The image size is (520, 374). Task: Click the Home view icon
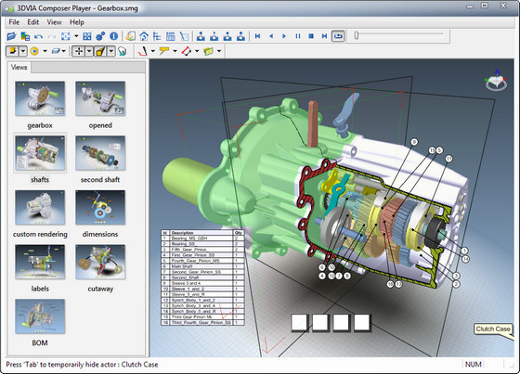point(144,36)
